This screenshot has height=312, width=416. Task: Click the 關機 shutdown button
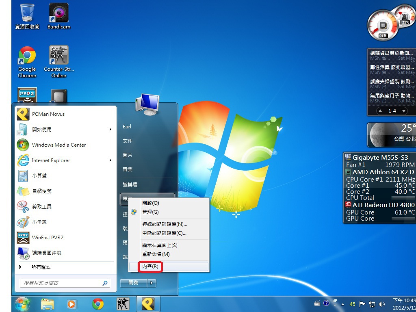click(x=133, y=283)
